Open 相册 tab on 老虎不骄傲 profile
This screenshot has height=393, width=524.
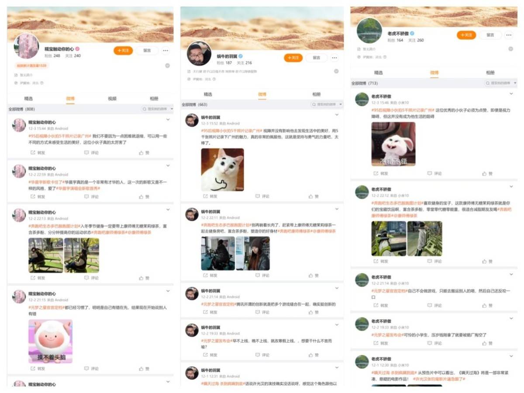(x=490, y=72)
